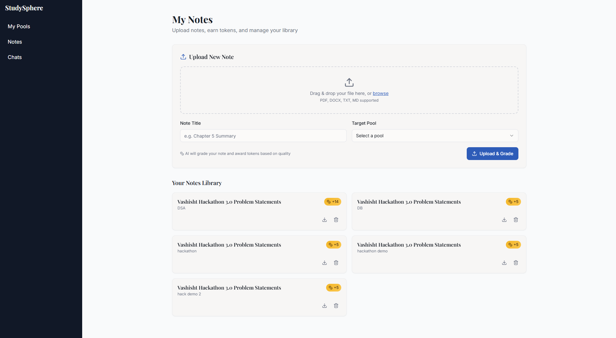
Task: Click the +5 badge on hackathon demo note
Action: click(x=513, y=245)
